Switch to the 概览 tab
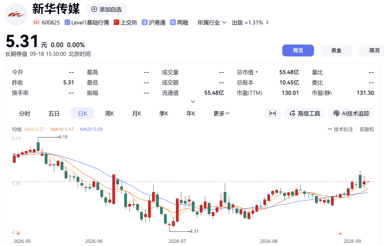384x246 pixels. point(298,50)
